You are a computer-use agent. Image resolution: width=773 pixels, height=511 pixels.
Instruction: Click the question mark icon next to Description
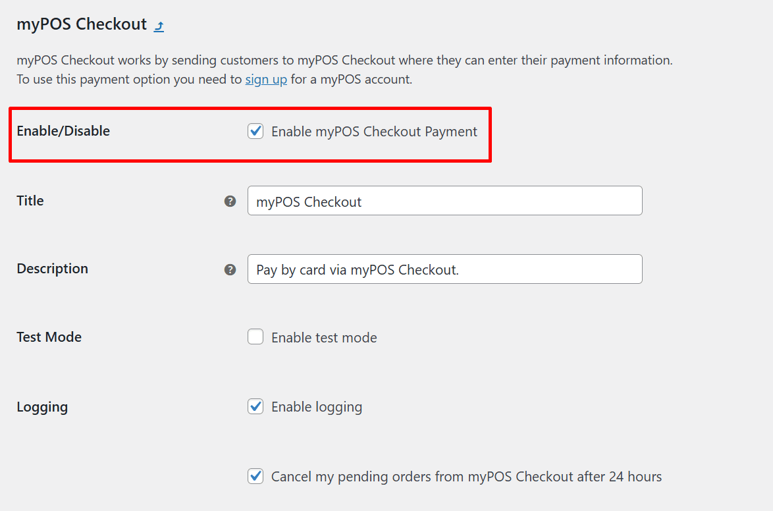pos(230,269)
